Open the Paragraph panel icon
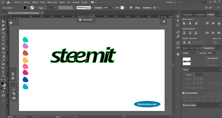222x118 pixels. (178, 21)
